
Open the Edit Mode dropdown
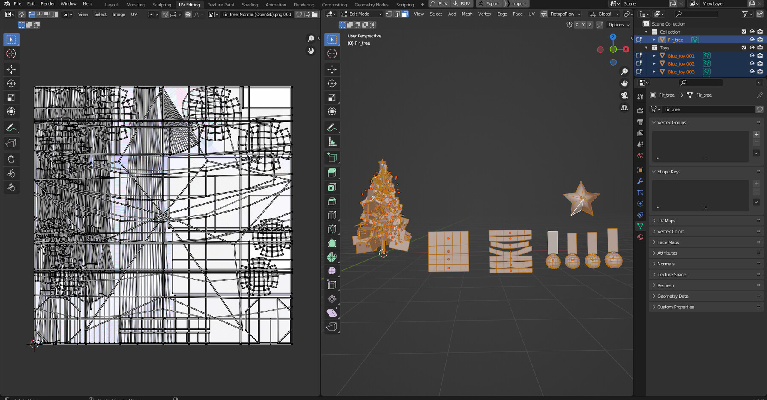pyautogui.click(x=360, y=14)
